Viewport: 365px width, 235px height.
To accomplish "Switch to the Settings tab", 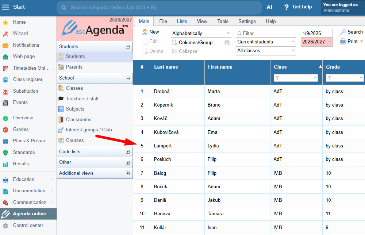I will (247, 22).
